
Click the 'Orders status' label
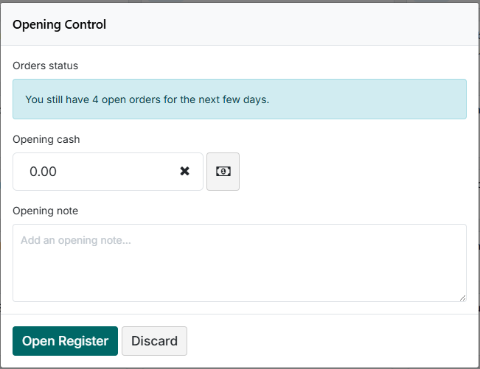45,66
